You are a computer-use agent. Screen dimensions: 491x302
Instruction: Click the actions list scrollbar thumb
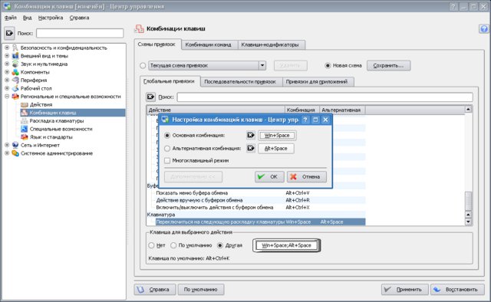point(468,200)
